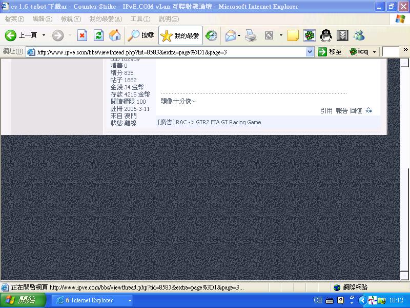
Task: Expand the Internet Explorer taskbar group dropdown
Action: pyautogui.click(x=130, y=300)
